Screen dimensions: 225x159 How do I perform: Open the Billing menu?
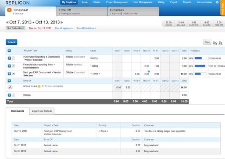161,2
